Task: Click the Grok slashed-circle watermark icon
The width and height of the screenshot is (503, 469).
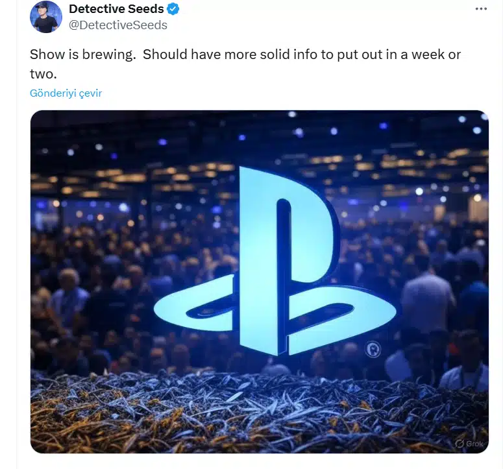Action: pos(460,444)
